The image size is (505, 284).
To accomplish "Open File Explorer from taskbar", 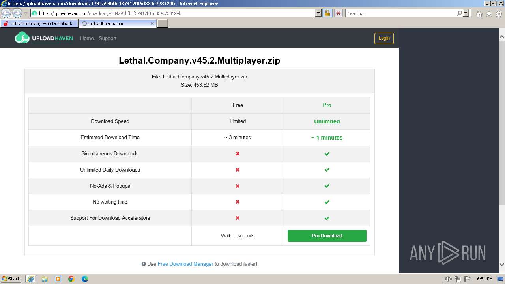I will pos(45,278).
